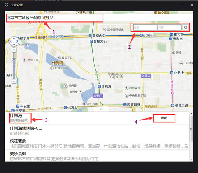Click the 积水潭 subway station icon
Viewport: 198px width, 173px height.
coord(18,38)
